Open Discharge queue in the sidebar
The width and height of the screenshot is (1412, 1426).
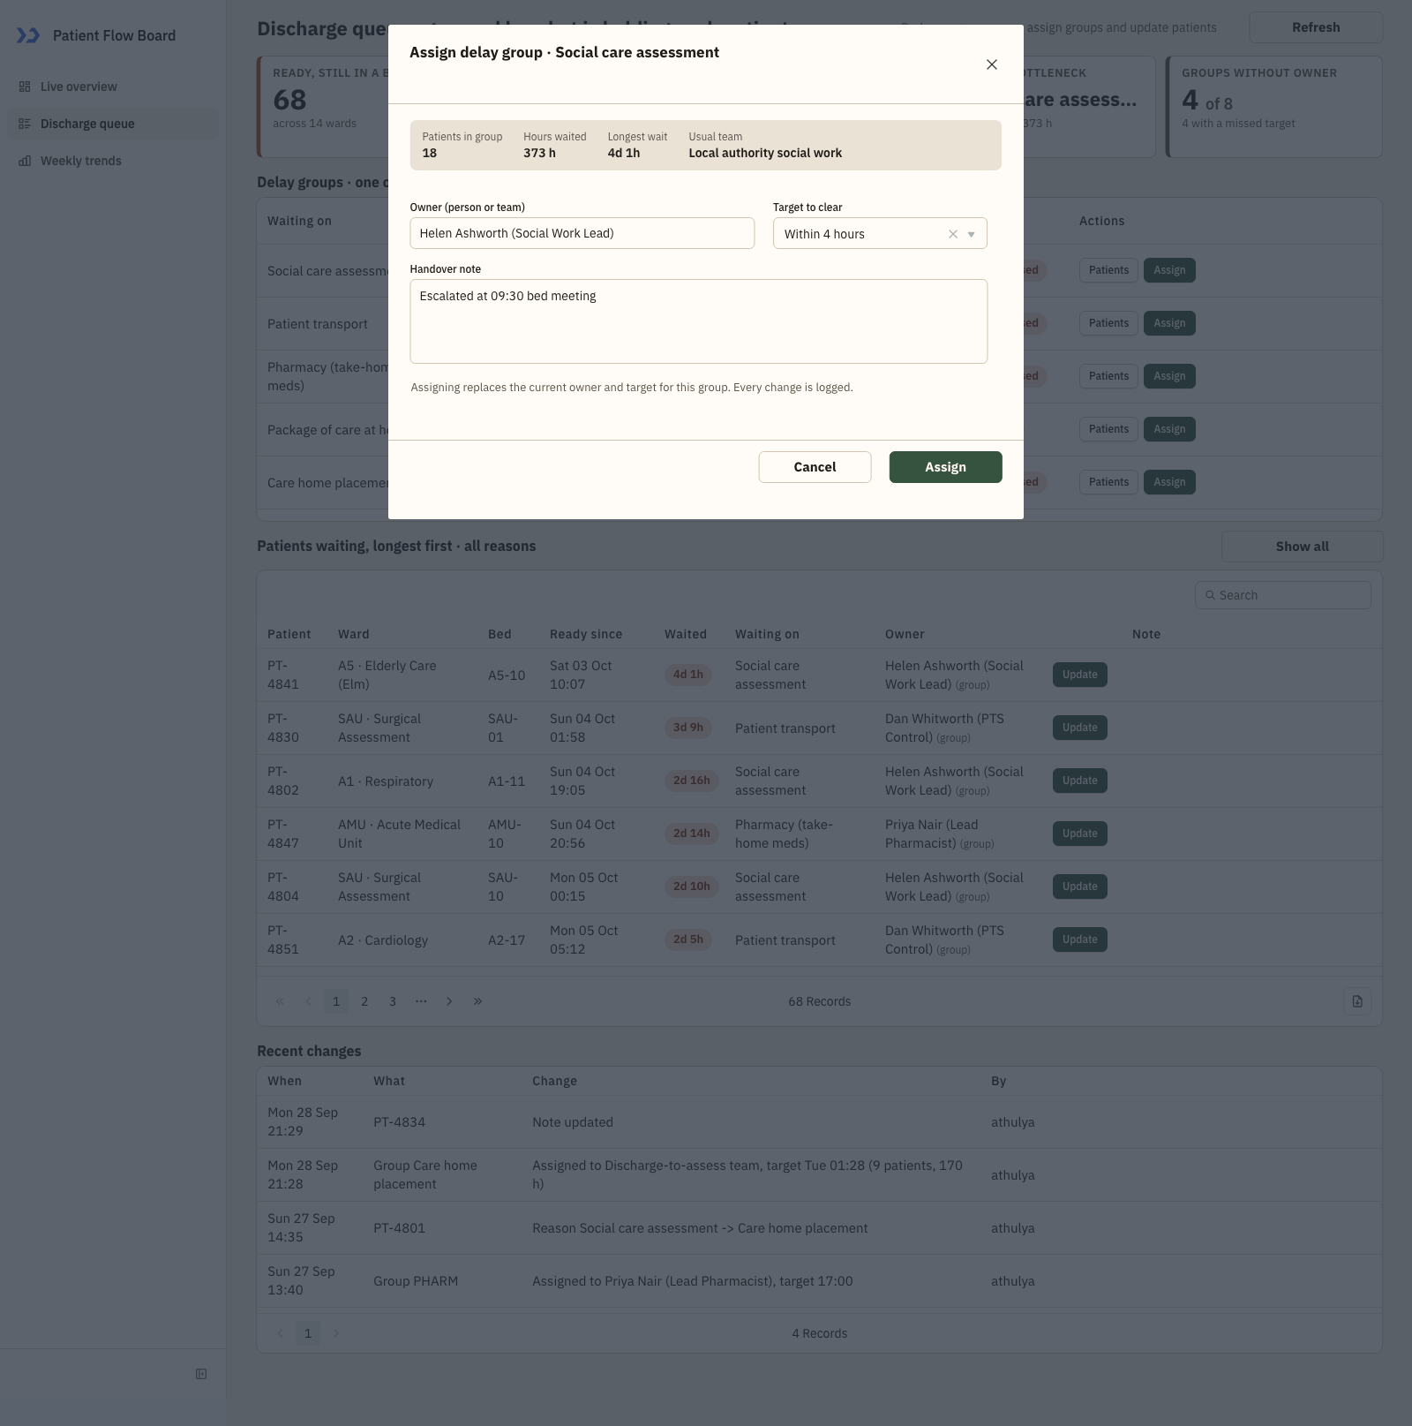click(x=113, y=124)
